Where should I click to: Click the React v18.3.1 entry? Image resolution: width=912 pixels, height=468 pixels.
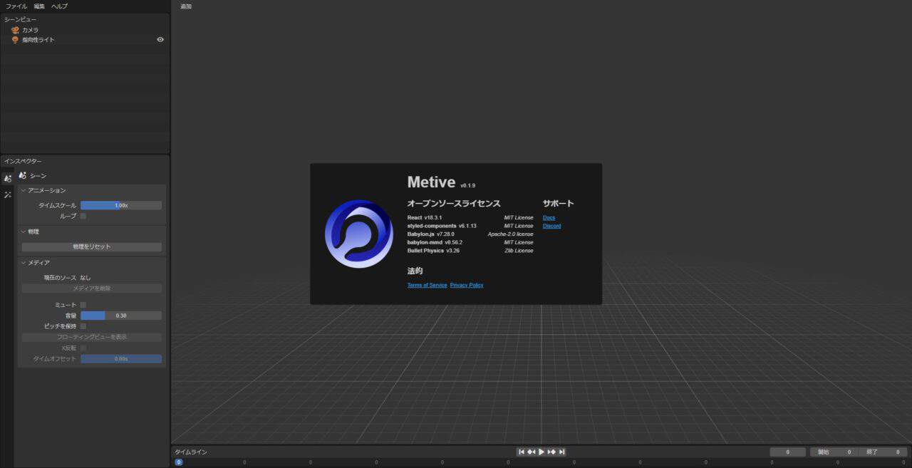pos(425,217)
